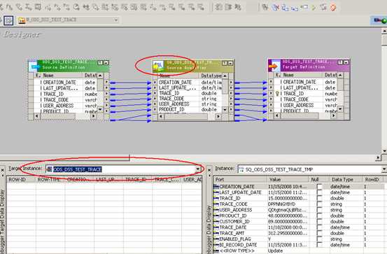Toggle Null checkbox for CREATION_DATE port

pos(320,186)
